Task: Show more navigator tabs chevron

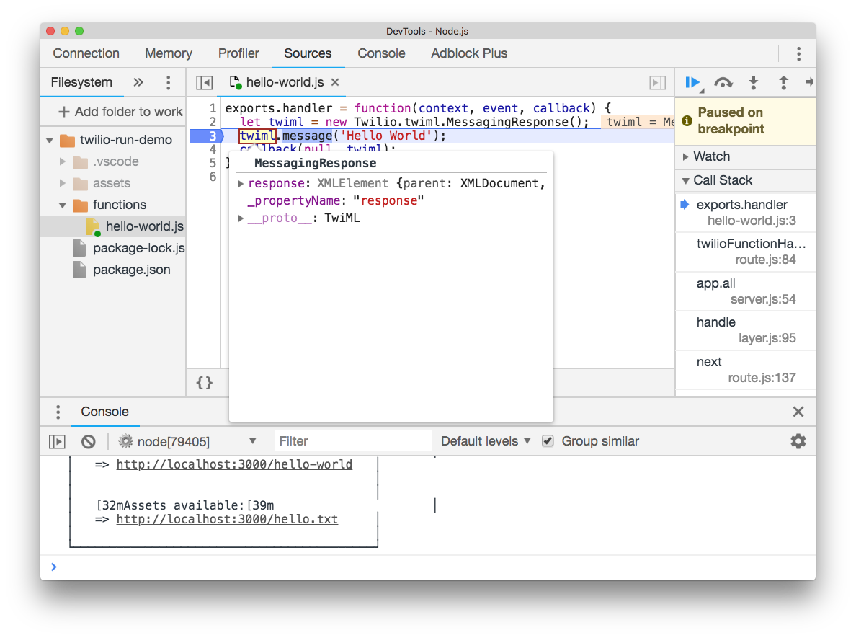Action: coord(138,82)
